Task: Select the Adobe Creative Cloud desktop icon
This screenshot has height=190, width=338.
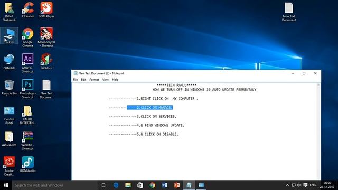Action: pos(9,166)
